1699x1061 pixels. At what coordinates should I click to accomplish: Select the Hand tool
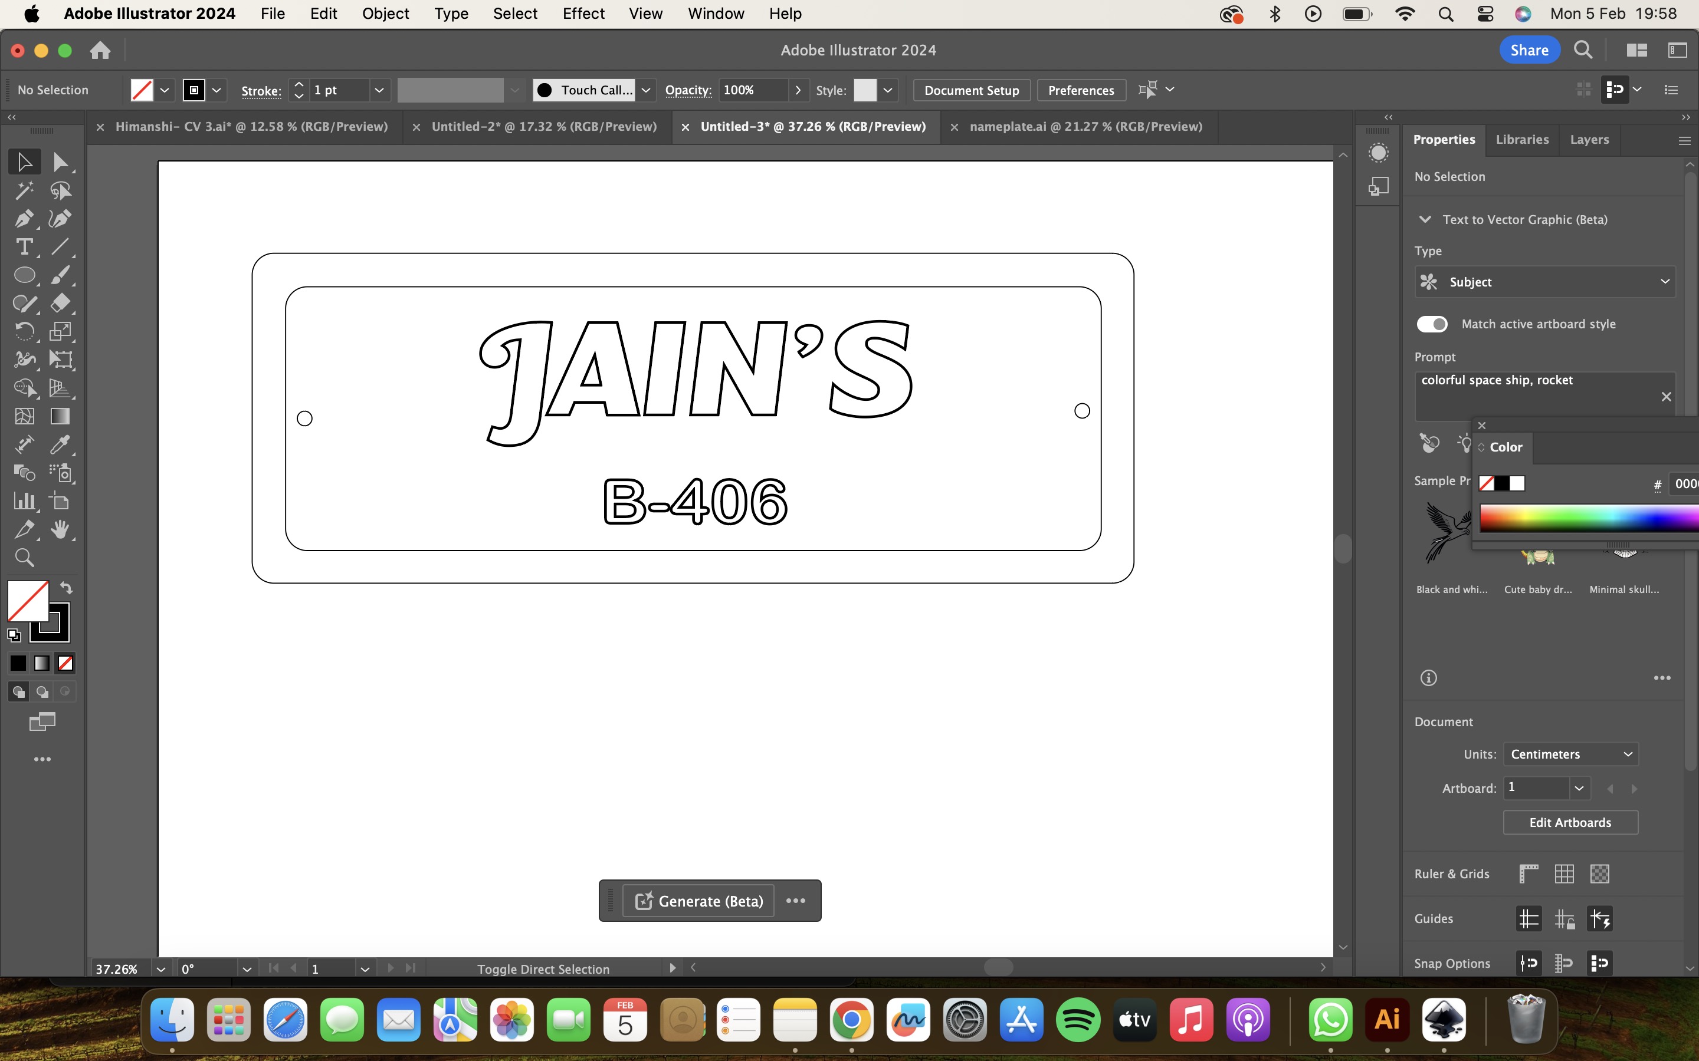60,530
